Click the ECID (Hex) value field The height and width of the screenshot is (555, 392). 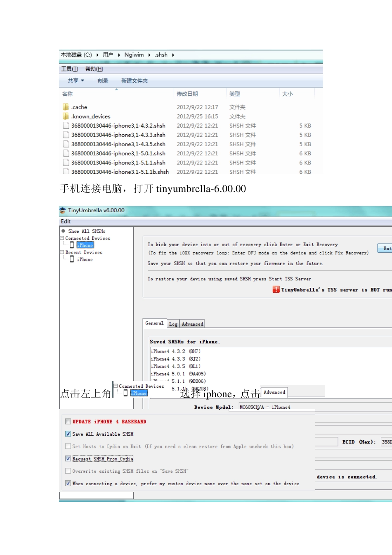[x=387, y=442]
